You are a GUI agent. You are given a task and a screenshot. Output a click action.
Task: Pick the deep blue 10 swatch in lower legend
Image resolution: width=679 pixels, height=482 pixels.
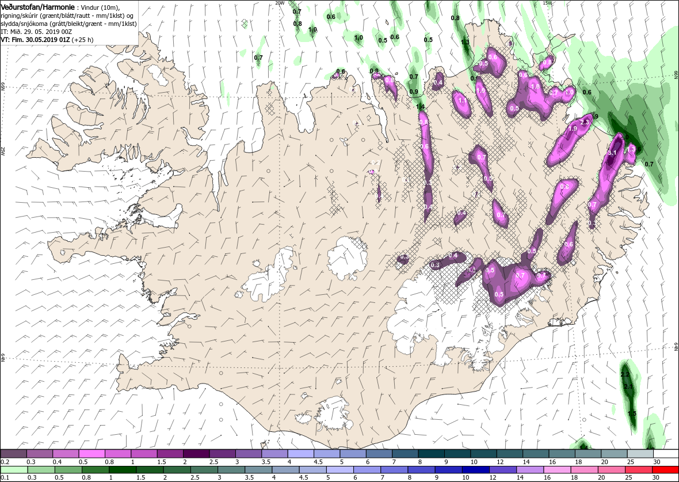click(x=475, y=470)
